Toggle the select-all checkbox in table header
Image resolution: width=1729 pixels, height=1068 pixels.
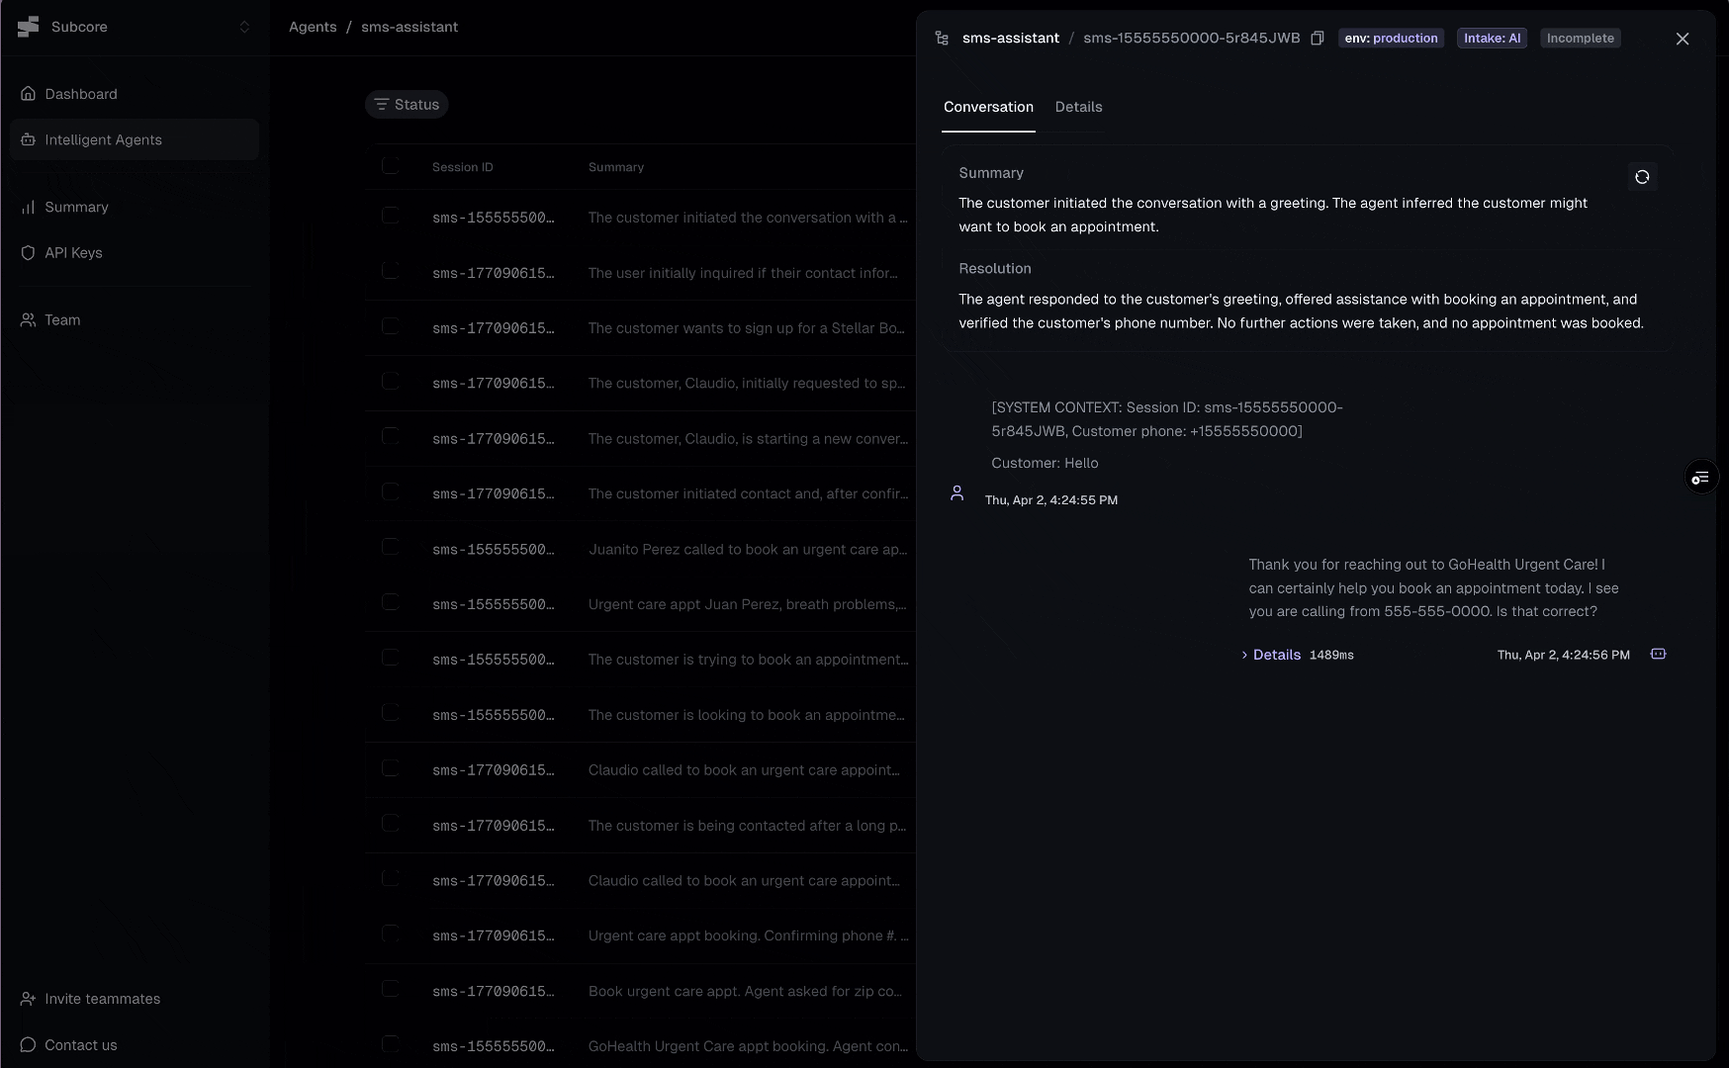391,166
